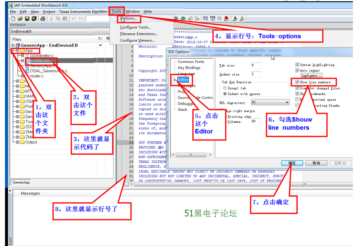The image size is (355, 246).
Task: Enable Show line numbers checkbox
Action: (297, 82)
